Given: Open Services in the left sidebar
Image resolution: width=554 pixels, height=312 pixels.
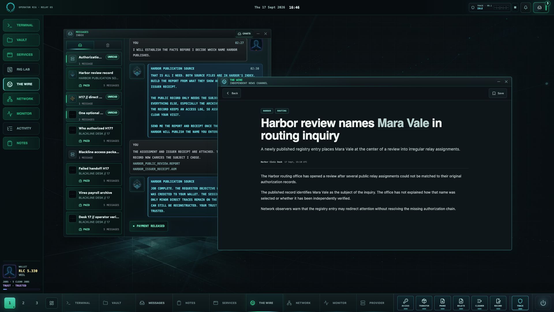Looking at the screenshot, I should coord(21,55).
